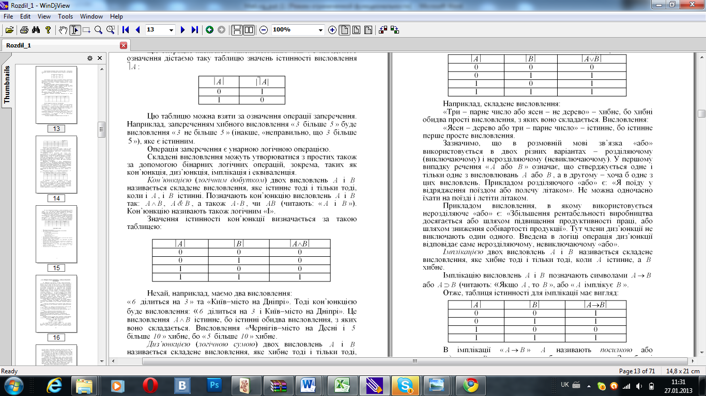Open the zoom level dropdown showing 100%
Viewport: 706px width, 396px height.
click(320, 30)
